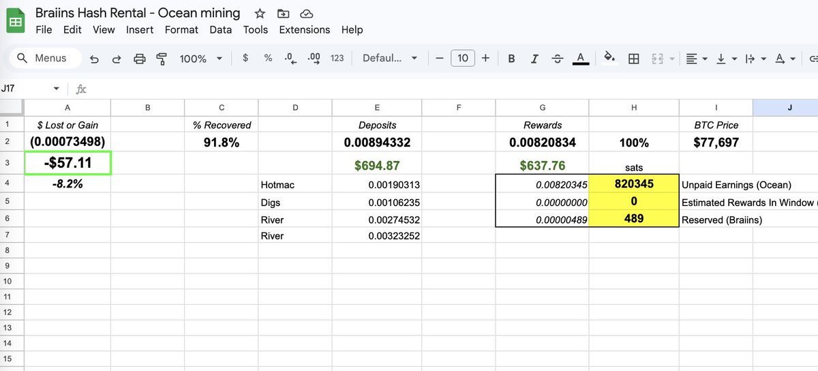
Task: Select the yellow 489 sats cell
Action: point(634,219)
